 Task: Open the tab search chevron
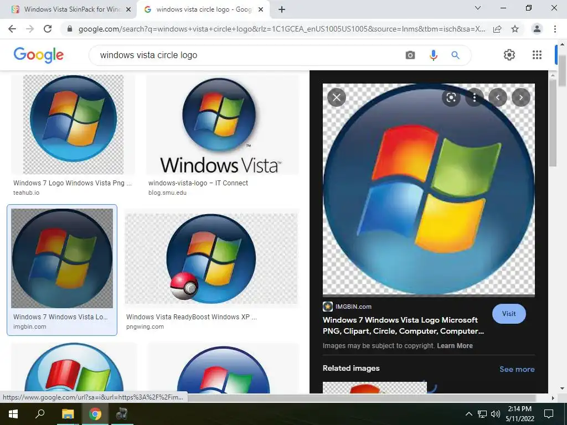[478, 8]
